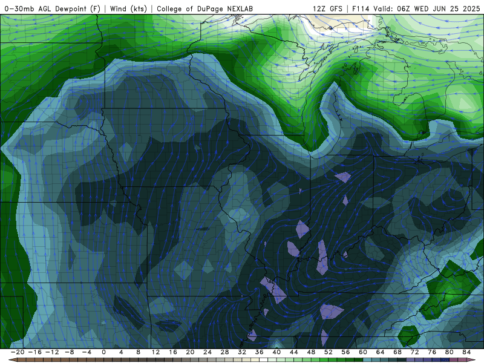
Task: Click the '72' color scale label
Action: coord(415,352)
